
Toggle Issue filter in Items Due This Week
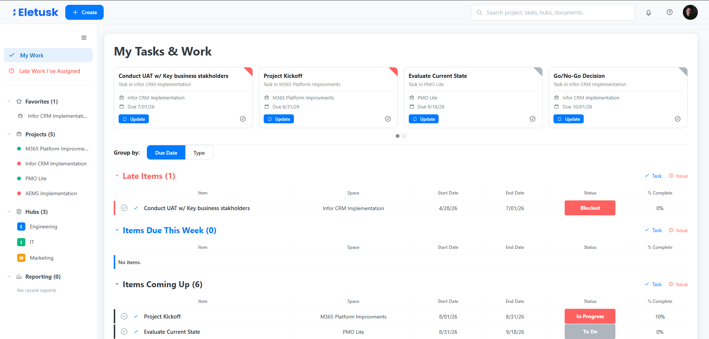[x=678, y=230]
